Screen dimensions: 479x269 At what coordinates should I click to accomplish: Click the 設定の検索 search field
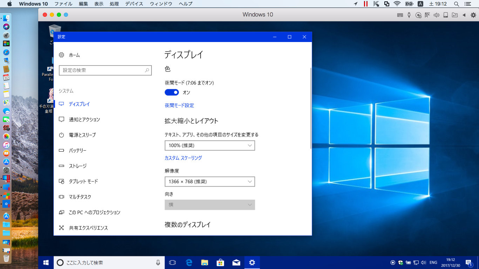pos(105,70)
